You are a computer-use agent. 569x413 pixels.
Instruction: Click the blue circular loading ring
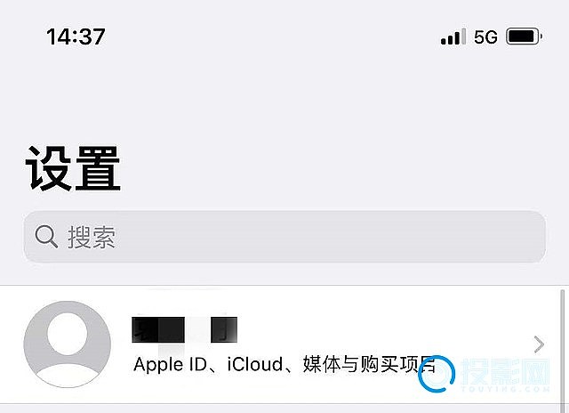click(437, 374)
